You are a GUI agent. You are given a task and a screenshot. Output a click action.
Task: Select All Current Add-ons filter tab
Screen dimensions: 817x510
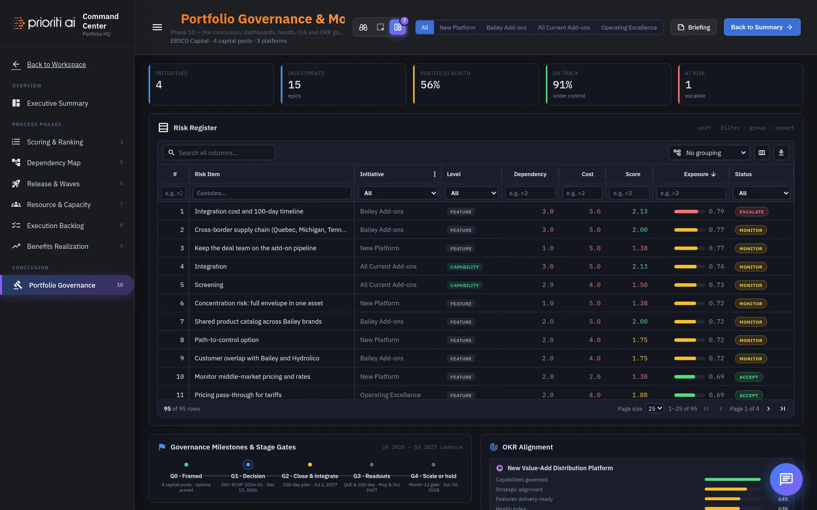click(x=564, y=27)
